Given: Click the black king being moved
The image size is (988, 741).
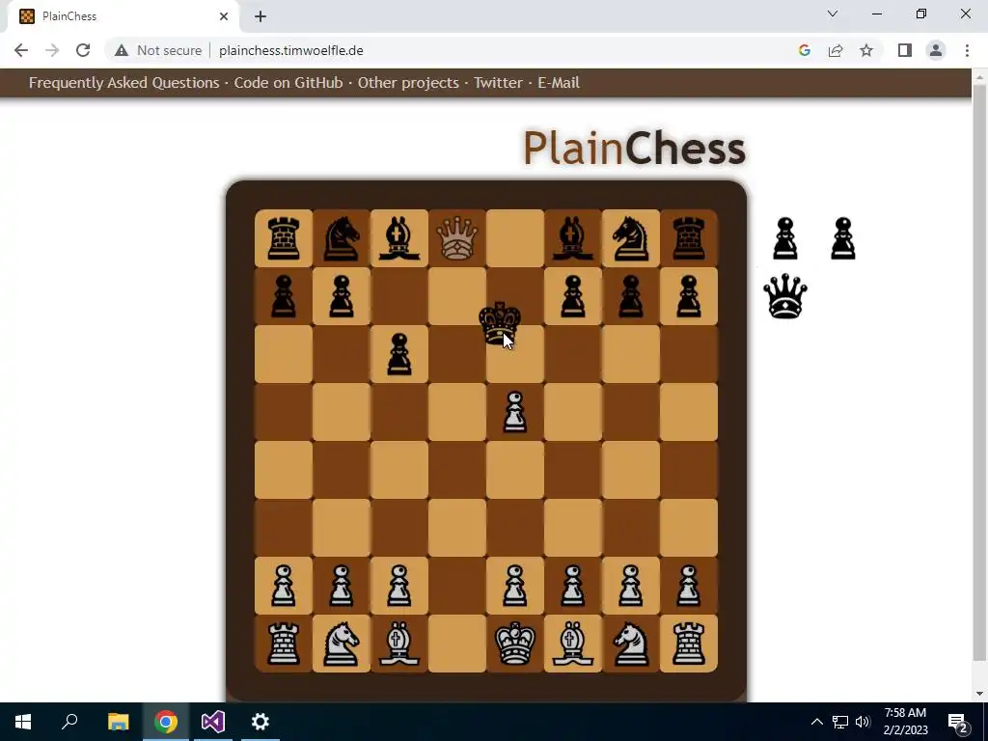Looking at the screenshot, I should [x=500, y=322].
